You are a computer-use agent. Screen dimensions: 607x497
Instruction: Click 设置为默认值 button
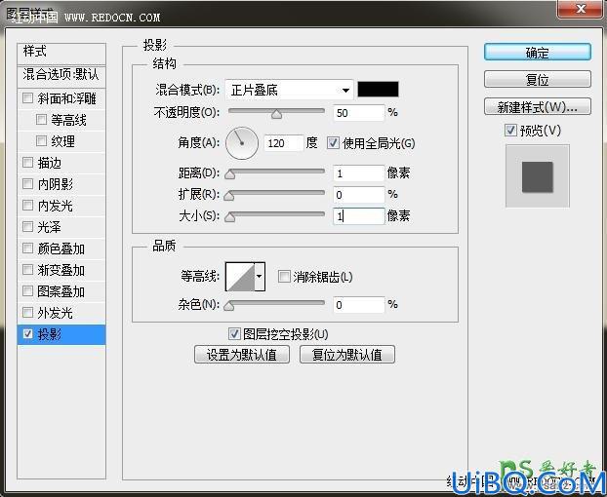tap(242, 355)
